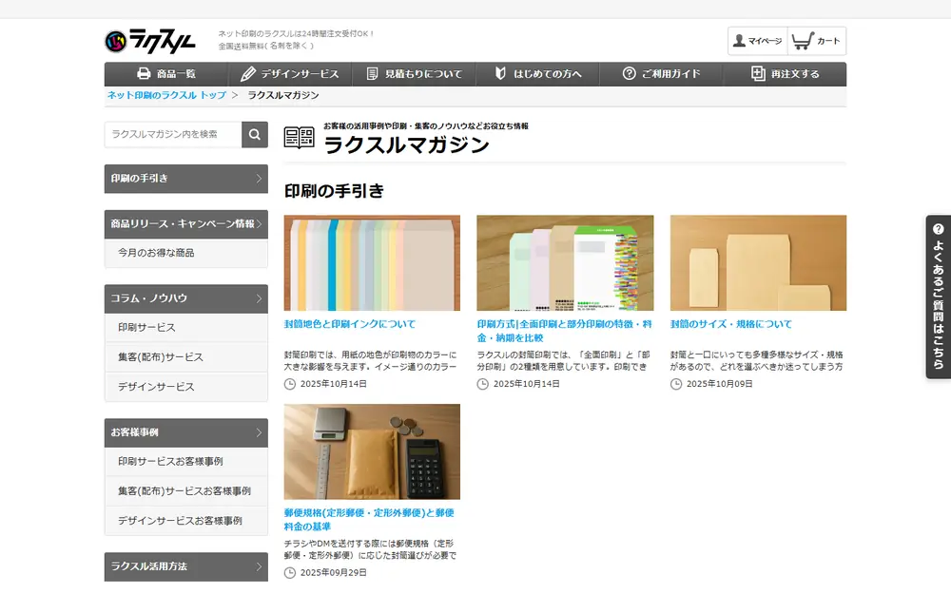
Task: Click the マイページ button label
Action: point(765,41)
